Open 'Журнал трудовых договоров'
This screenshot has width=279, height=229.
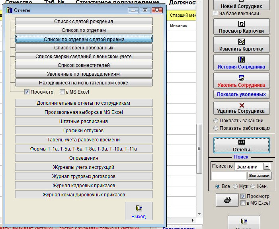click(84, 176)
